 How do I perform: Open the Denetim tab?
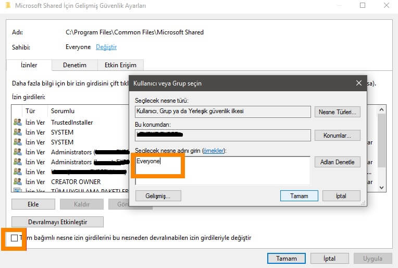pyautogui.click(x=74, y=65)
